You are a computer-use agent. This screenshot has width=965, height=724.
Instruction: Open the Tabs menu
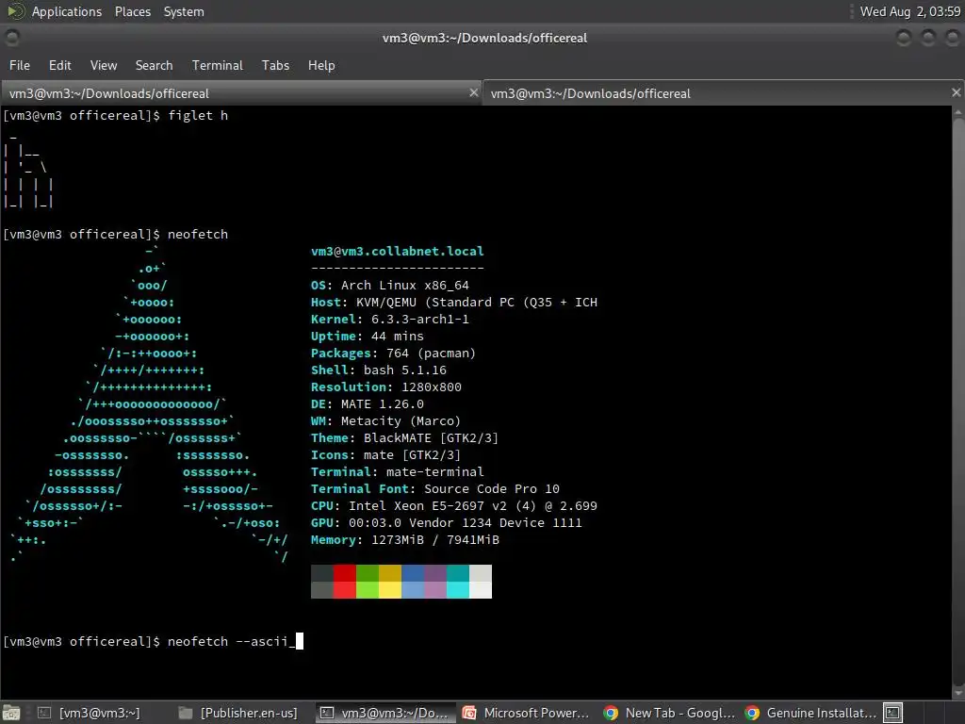tap(275, 65)
